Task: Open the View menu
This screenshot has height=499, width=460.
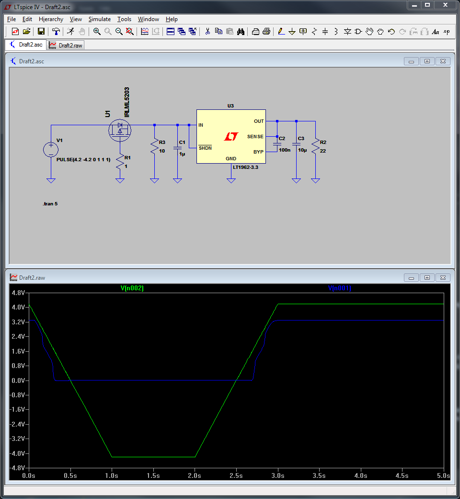Action: tap(76, 19)
